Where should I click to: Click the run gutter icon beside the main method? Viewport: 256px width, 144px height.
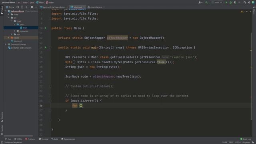click(x=46, y=48)
